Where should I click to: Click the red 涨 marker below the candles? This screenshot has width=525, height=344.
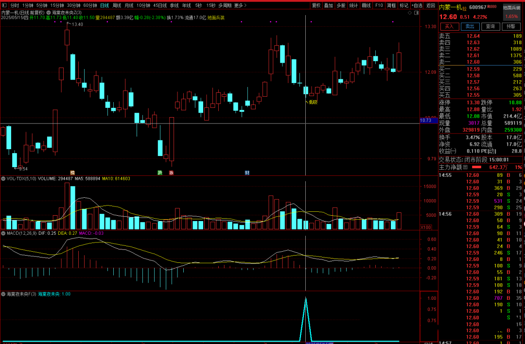pyautogui.click(x=171, y=172)
